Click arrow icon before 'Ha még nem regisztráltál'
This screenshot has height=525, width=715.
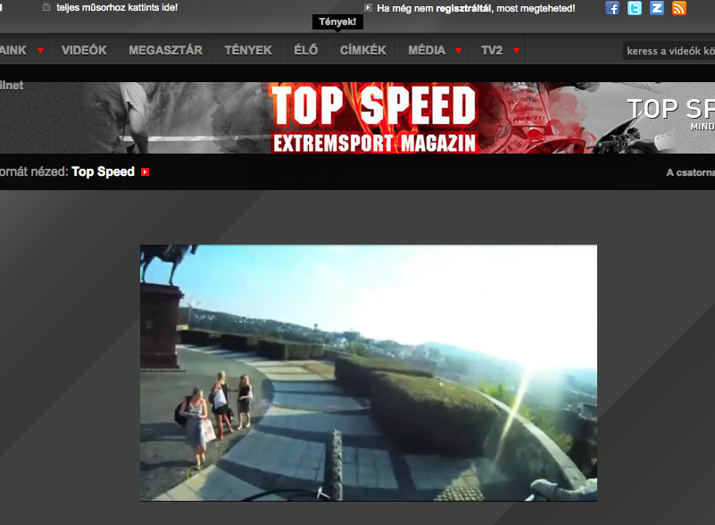369,8
